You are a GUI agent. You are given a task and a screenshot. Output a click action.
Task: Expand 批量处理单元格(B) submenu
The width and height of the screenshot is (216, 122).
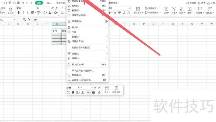[x=87, y=48]
